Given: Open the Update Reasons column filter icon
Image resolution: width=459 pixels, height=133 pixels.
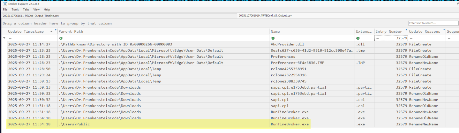Looking at the screenshot, I should coord(444,30).
